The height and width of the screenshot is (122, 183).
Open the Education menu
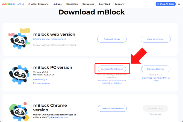72,4
